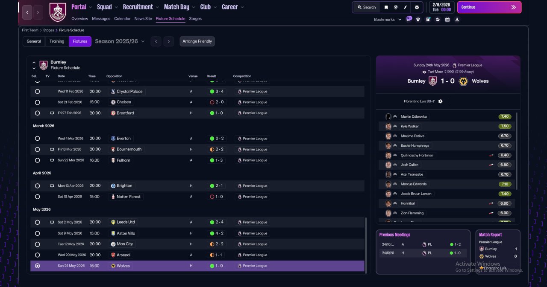Click the pencil edit icon in toolbar

[406, 7]
